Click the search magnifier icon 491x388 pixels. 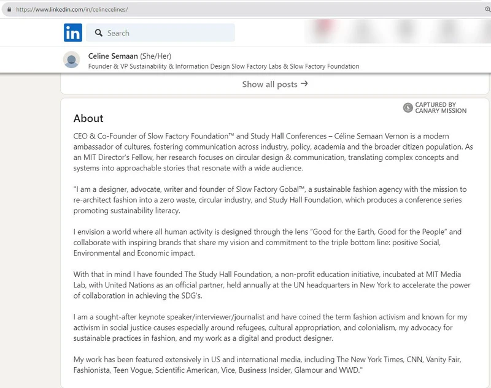point(99,33)
